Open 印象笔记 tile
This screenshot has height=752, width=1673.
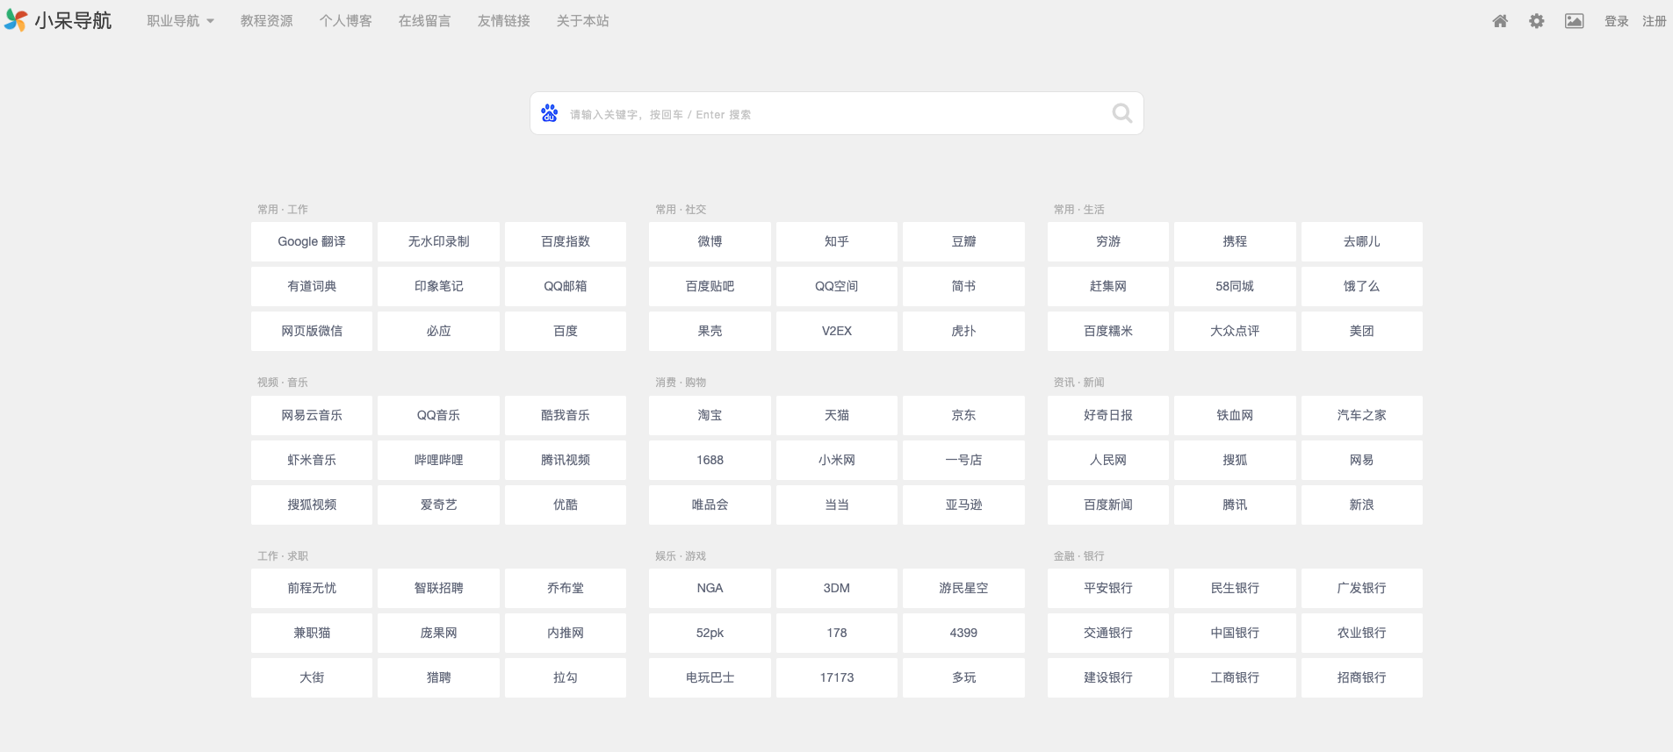[x=438, y=286]
